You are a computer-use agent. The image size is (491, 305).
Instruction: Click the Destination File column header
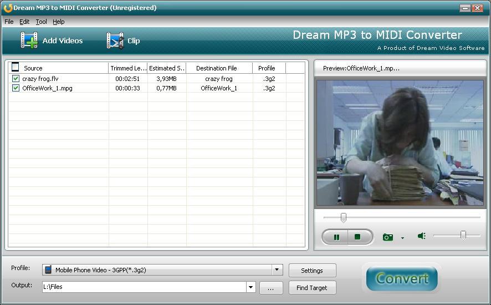point(219,68)
